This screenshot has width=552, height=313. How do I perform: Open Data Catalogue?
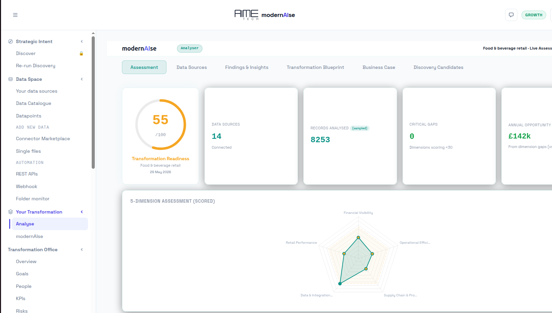34,103
